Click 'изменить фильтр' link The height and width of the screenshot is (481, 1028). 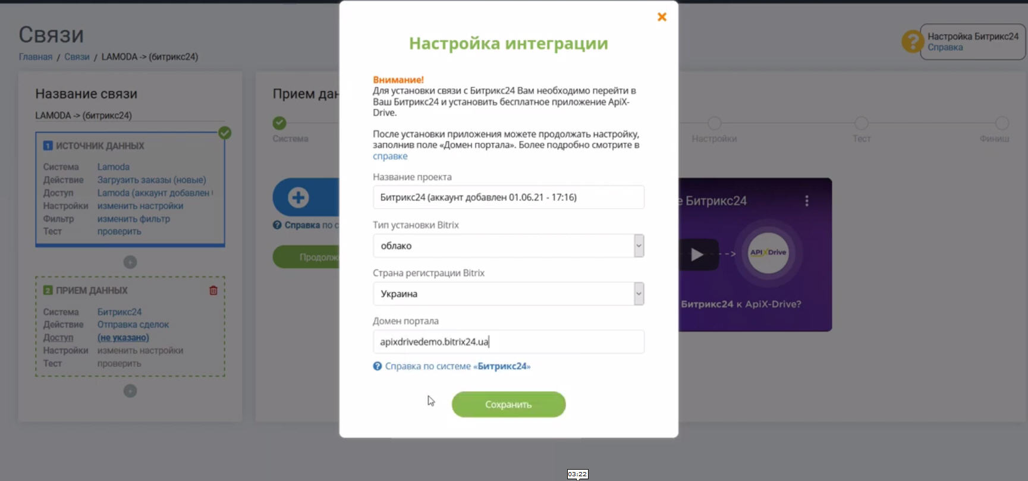[134, 219]
